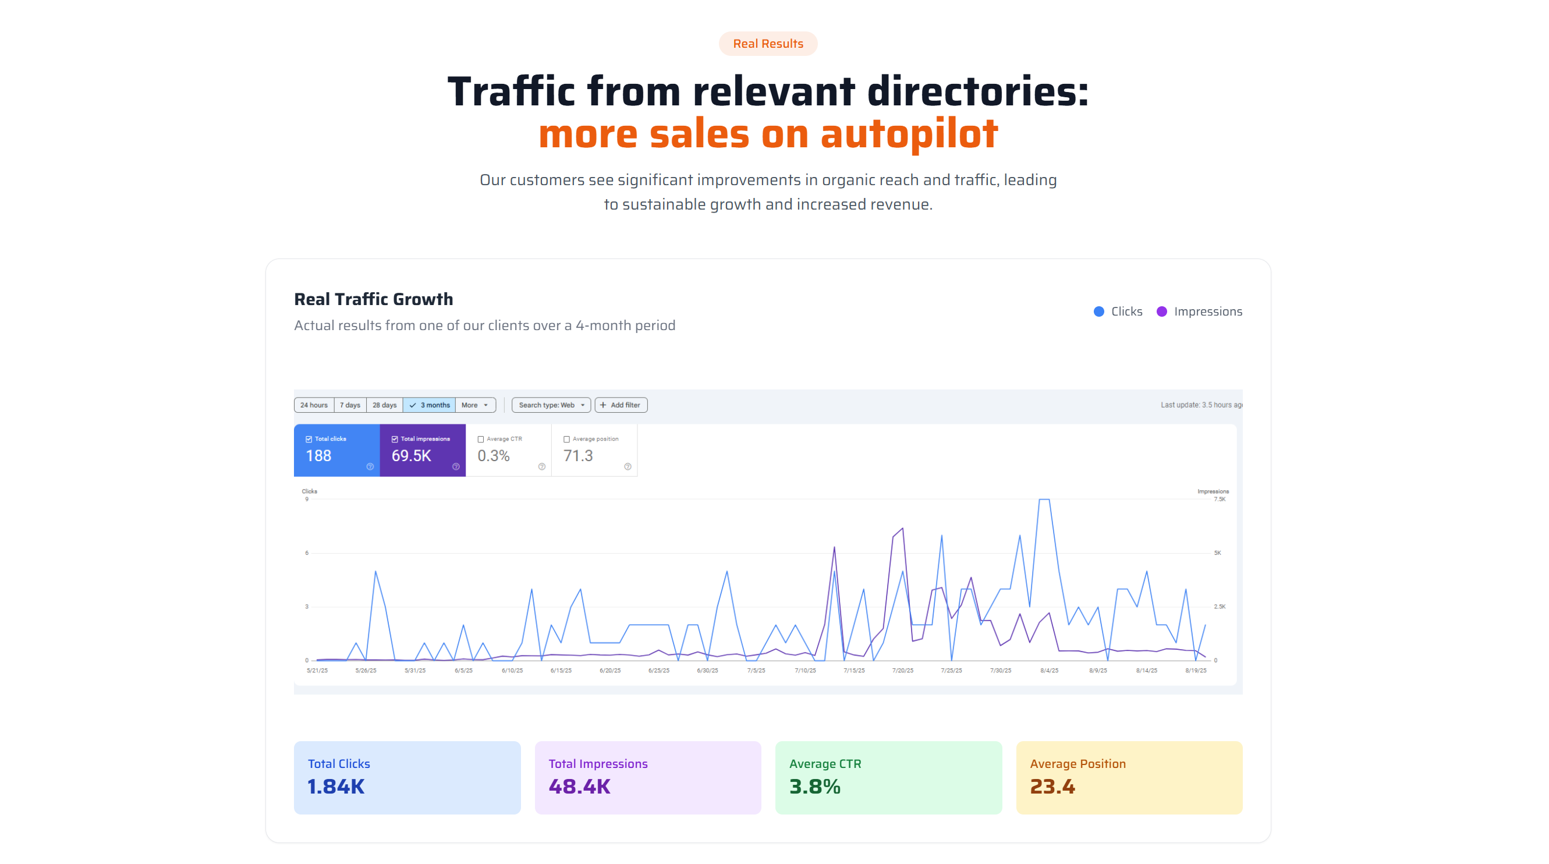The image size is (1549, 864).
Task: Click the blue Clicks legend dot
Action: (1098, 311)
